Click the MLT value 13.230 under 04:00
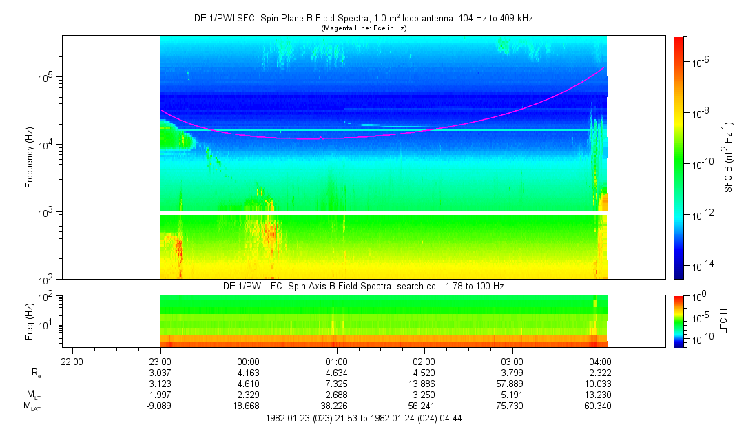 [601, 395]
